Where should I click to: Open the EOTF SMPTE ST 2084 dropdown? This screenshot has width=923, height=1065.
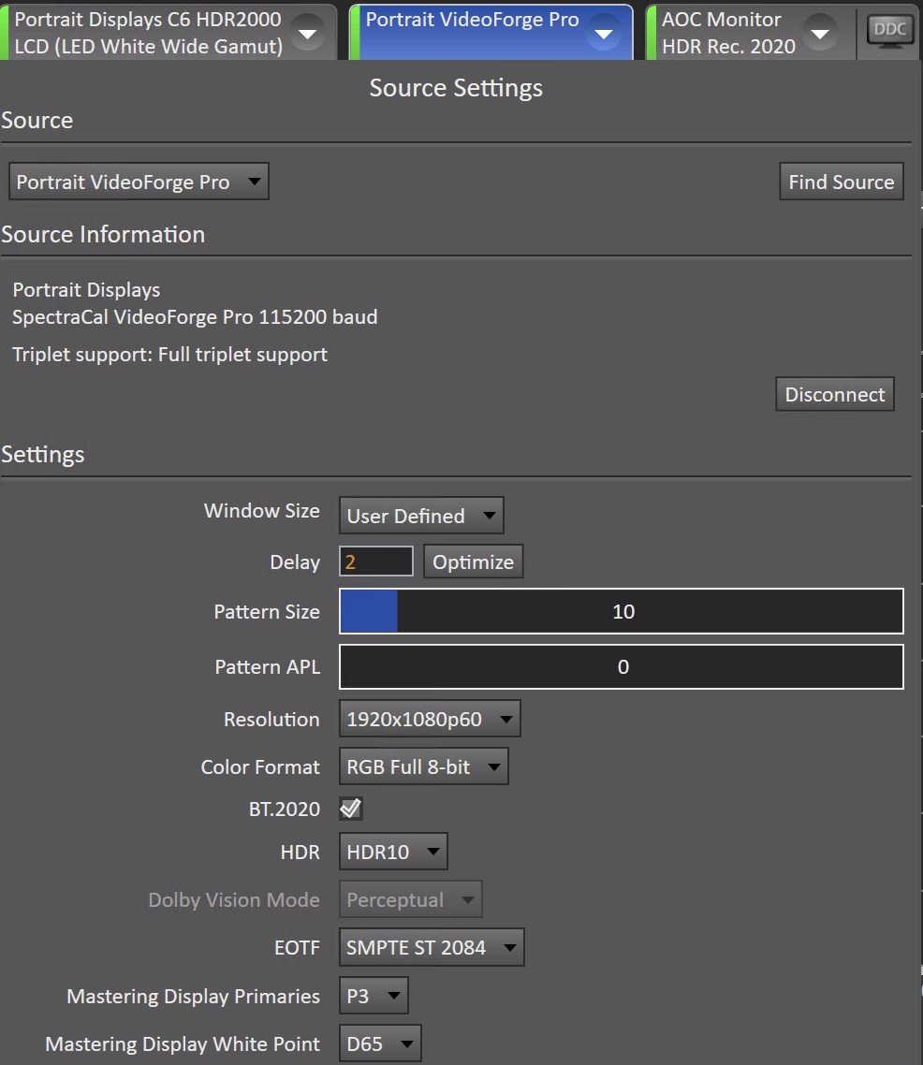432,947
